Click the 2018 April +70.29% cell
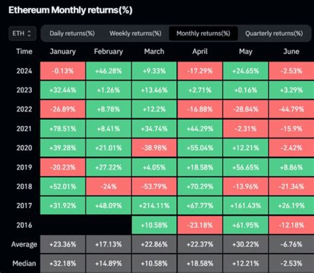Image resolution: width=314 pixels, height=273 pixels. pos(200,186)
